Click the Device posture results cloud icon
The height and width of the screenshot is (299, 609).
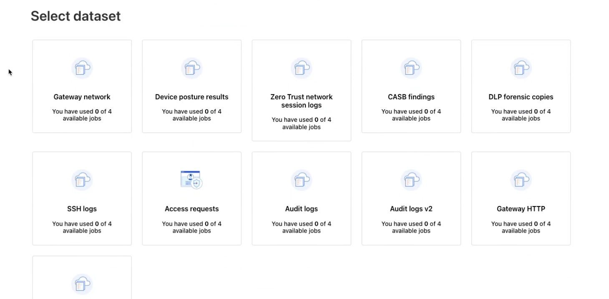pyautogui.click(x=192, y=68)
